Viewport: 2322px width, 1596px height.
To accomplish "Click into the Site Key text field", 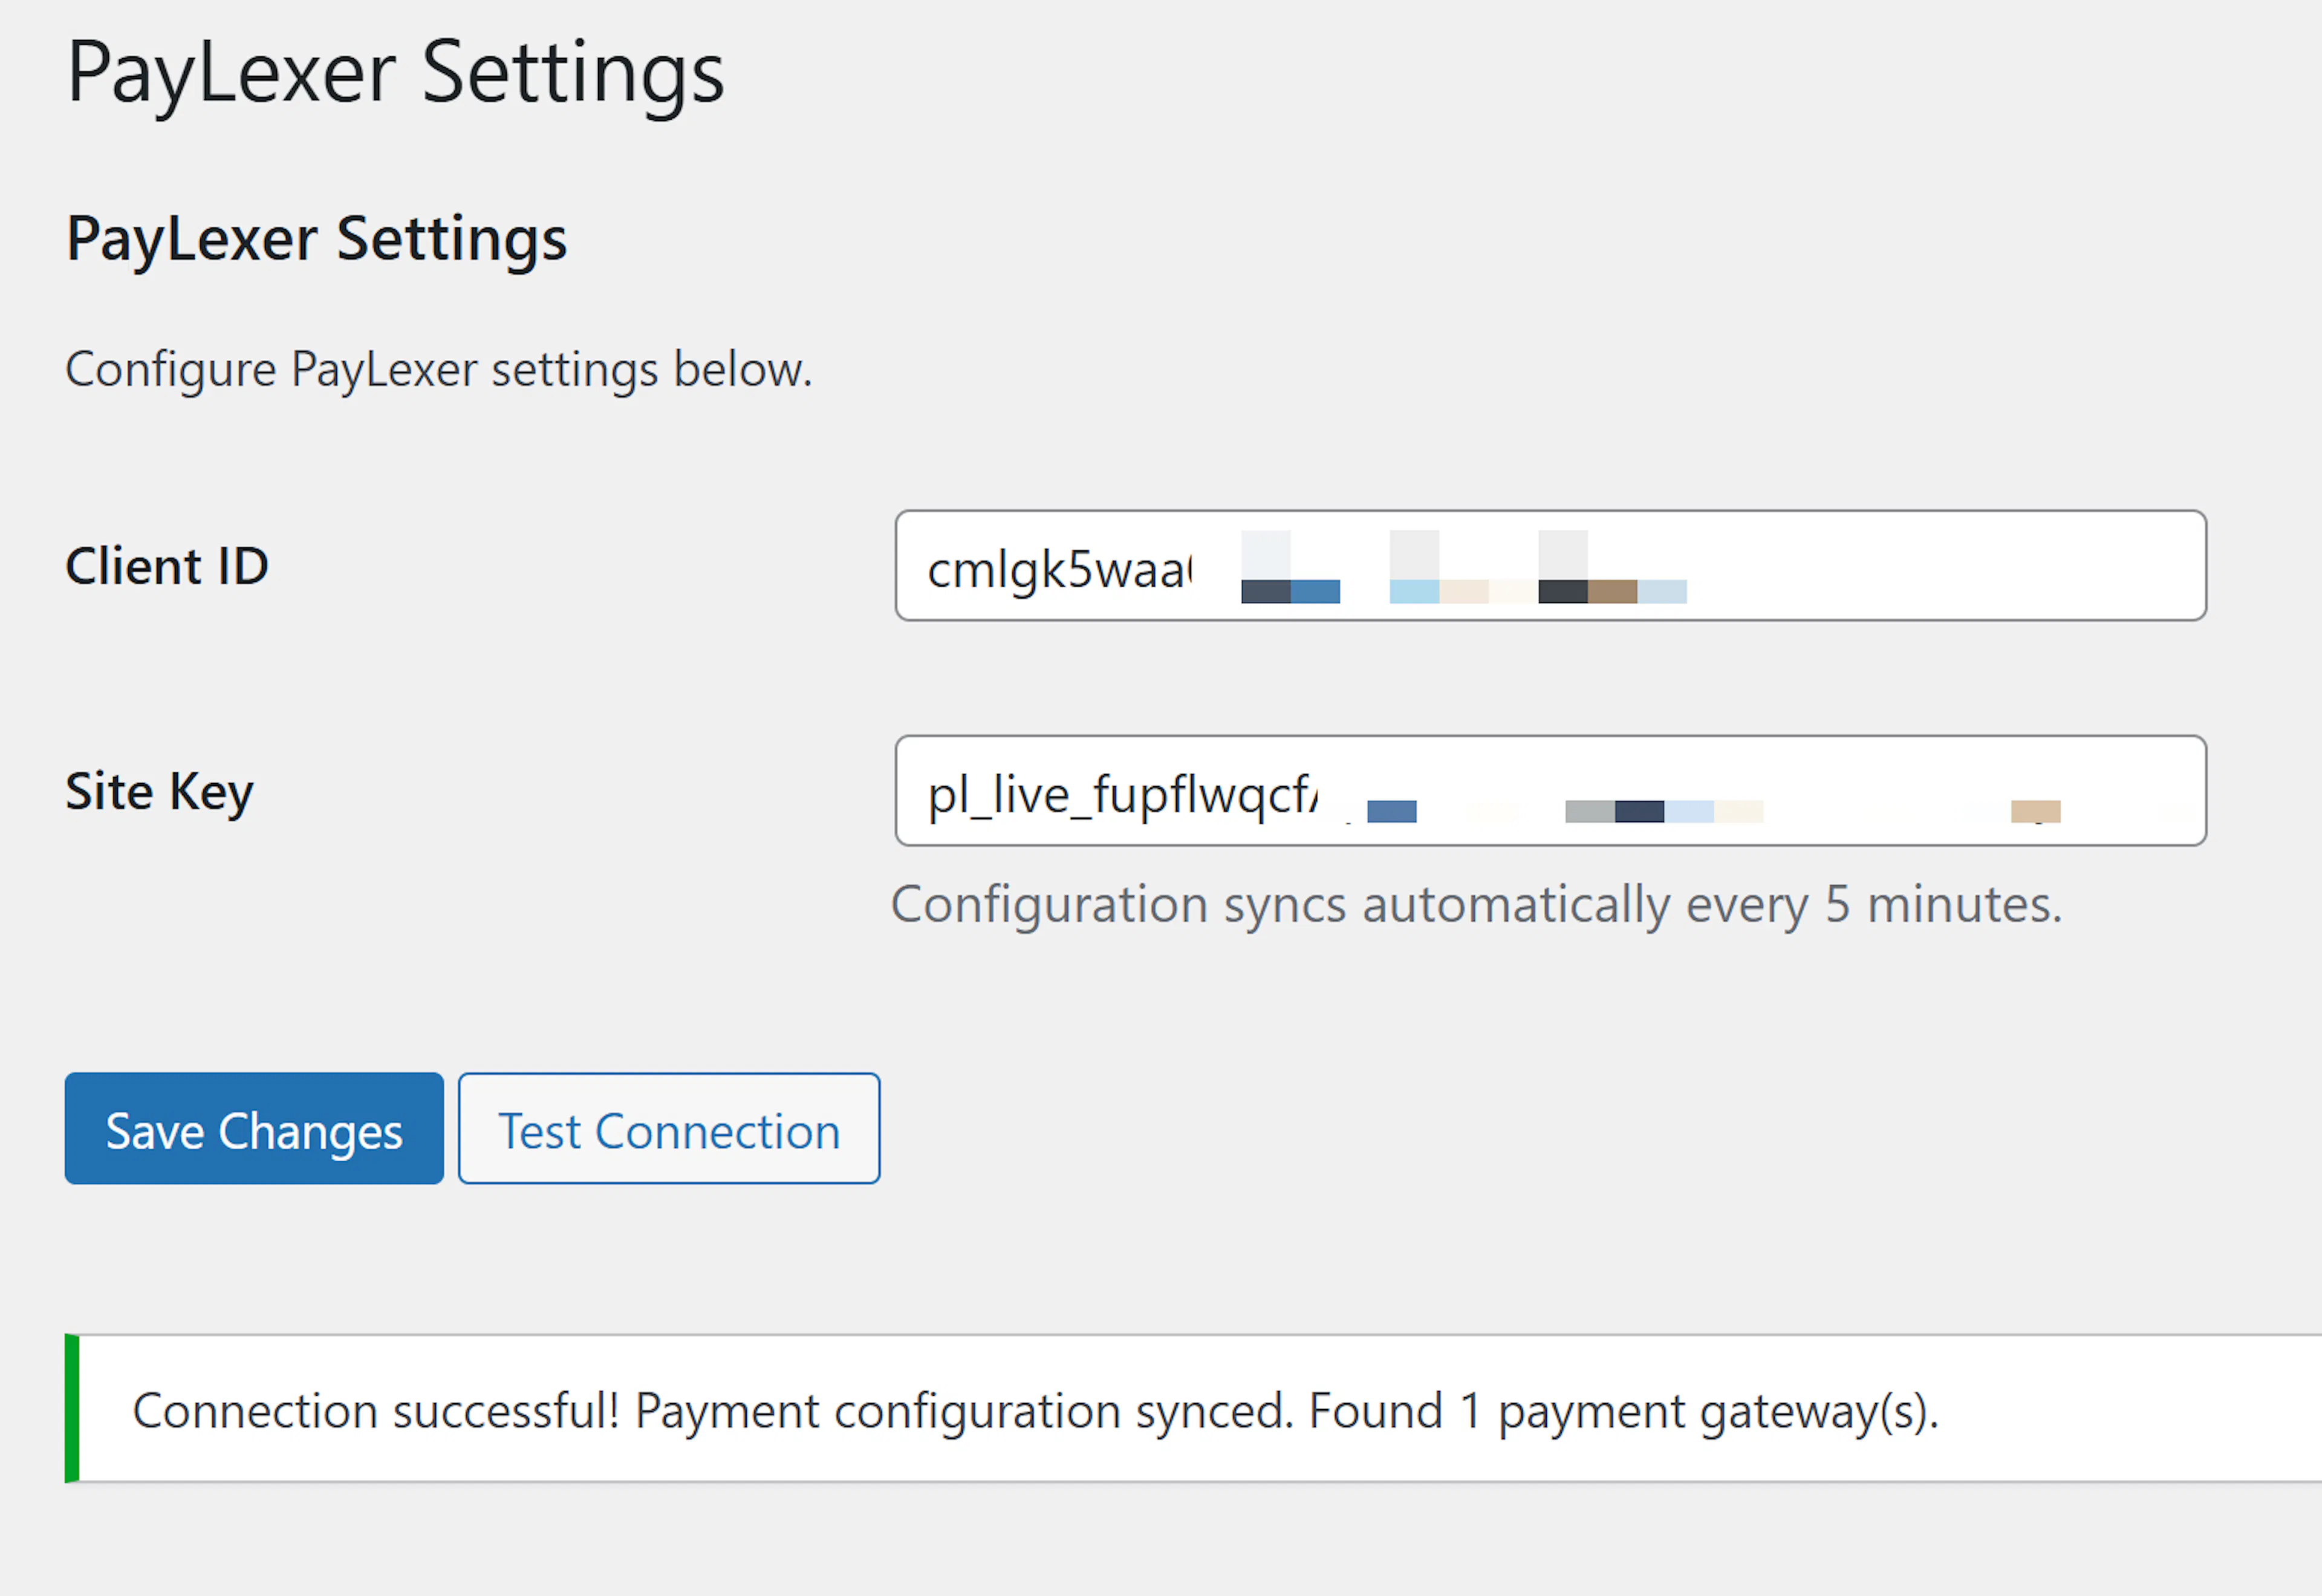I will click(1549, 791).
